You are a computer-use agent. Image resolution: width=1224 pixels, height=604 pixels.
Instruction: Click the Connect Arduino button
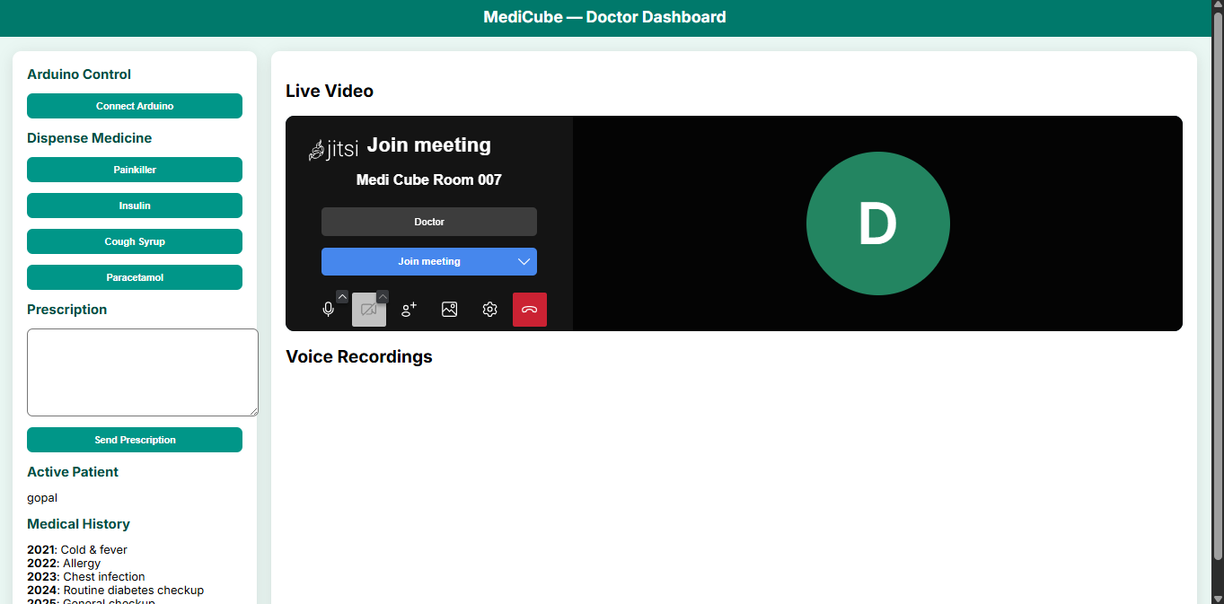(x=135, y=106)
